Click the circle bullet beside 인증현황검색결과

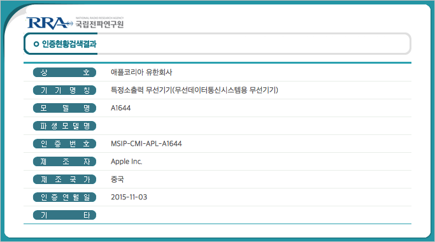36,44
